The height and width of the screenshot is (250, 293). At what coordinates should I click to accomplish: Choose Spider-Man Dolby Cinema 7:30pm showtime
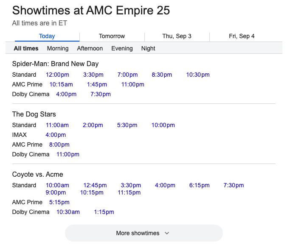pos(101,94)
